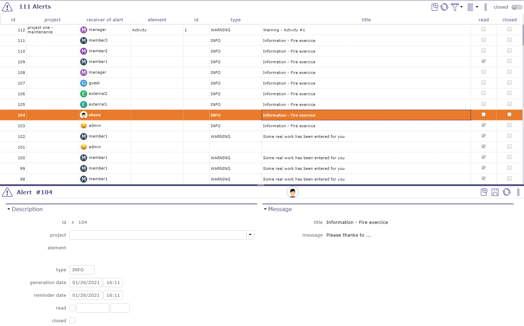Viewport: 524px width, 326px height.
Task: Select alert row 112 Warning - Activity #1
Action: (x=284, y=30)
